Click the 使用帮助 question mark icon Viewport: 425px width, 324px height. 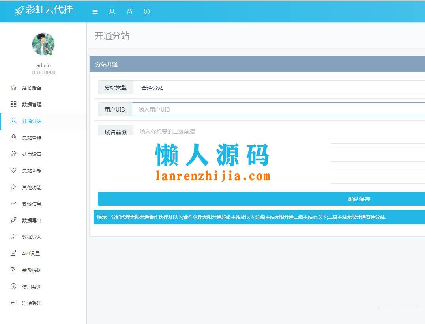click(13, 287)
